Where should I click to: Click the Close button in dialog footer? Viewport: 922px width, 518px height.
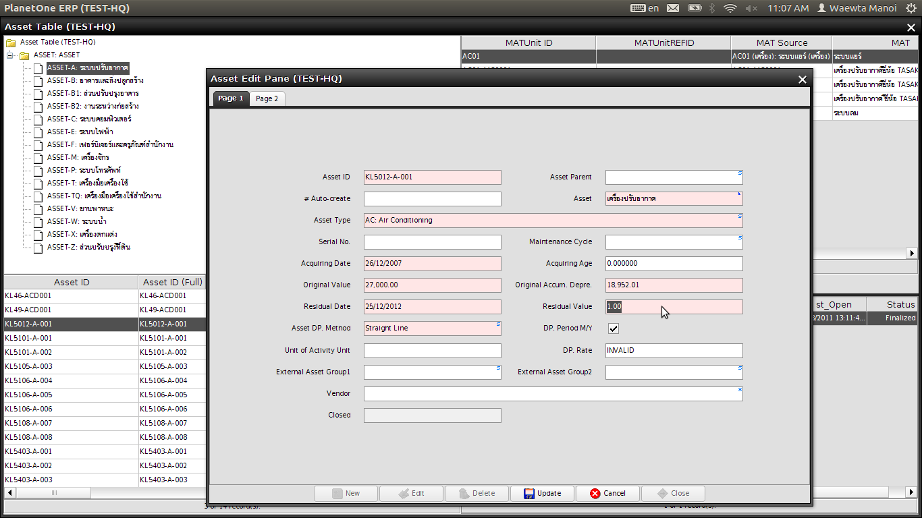(x=673, y=493)
